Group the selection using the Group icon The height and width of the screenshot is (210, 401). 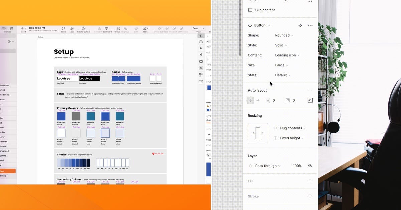point(118,29)
